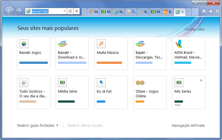
Task: Click Reabrir última sessão
Action: coord(85,125)
